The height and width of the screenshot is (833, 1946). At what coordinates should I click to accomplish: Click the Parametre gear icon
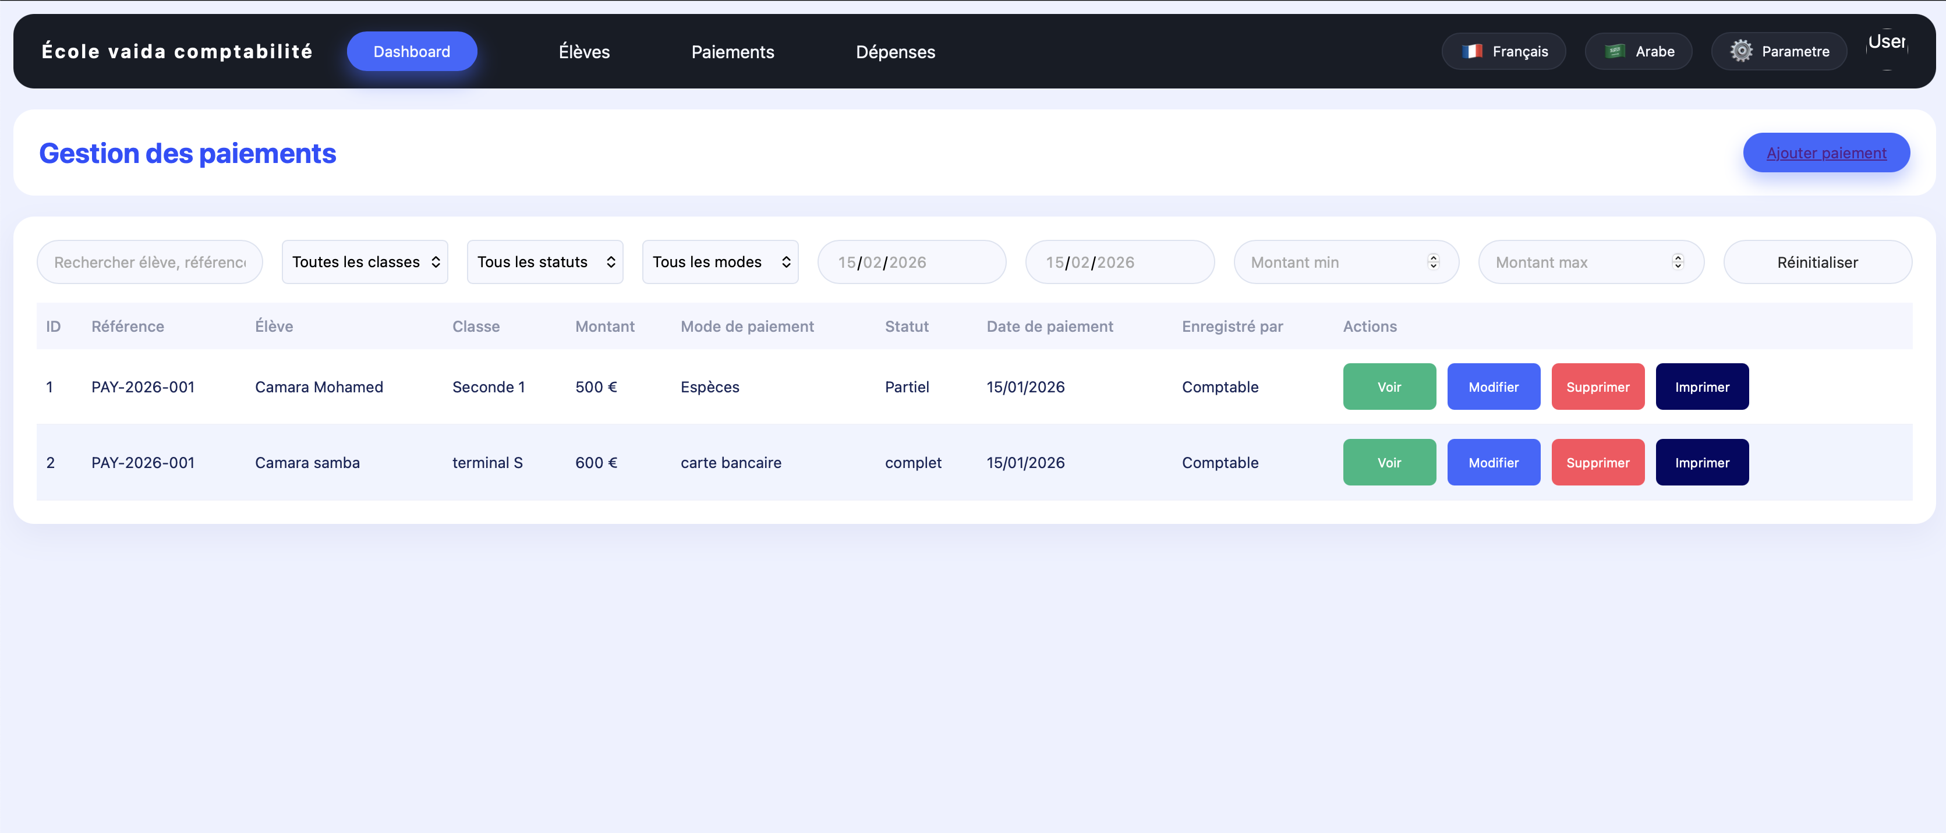click(1740, 51)
